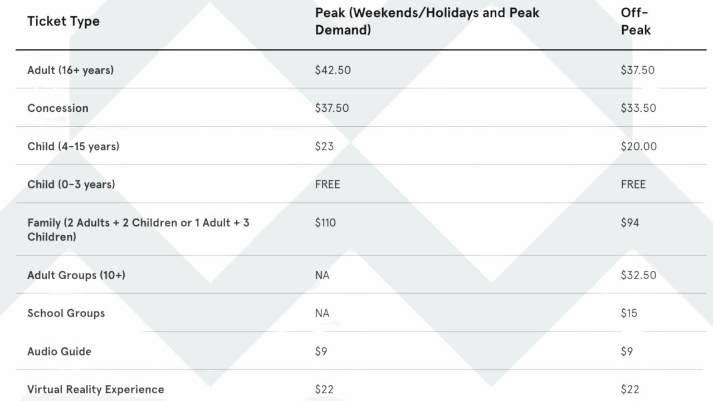Select the Child (4-15 years) row label
This screenshot has width=713, height=401.
pyautogui.click(x=73, y=146)
